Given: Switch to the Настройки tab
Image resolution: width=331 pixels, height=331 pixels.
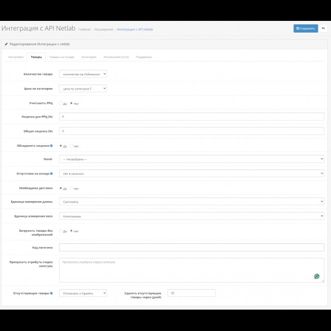Looking at the screenshot, I should click(x=15, y=57).
